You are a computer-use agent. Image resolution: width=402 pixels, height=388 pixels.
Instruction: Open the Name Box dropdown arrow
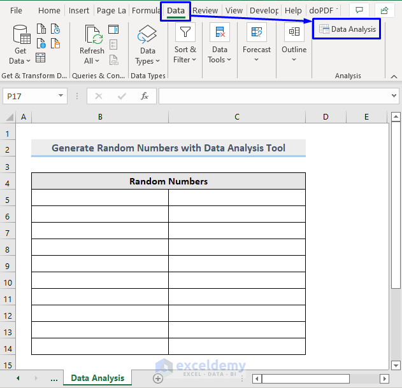pyautogui.click(x=61, y=95)
